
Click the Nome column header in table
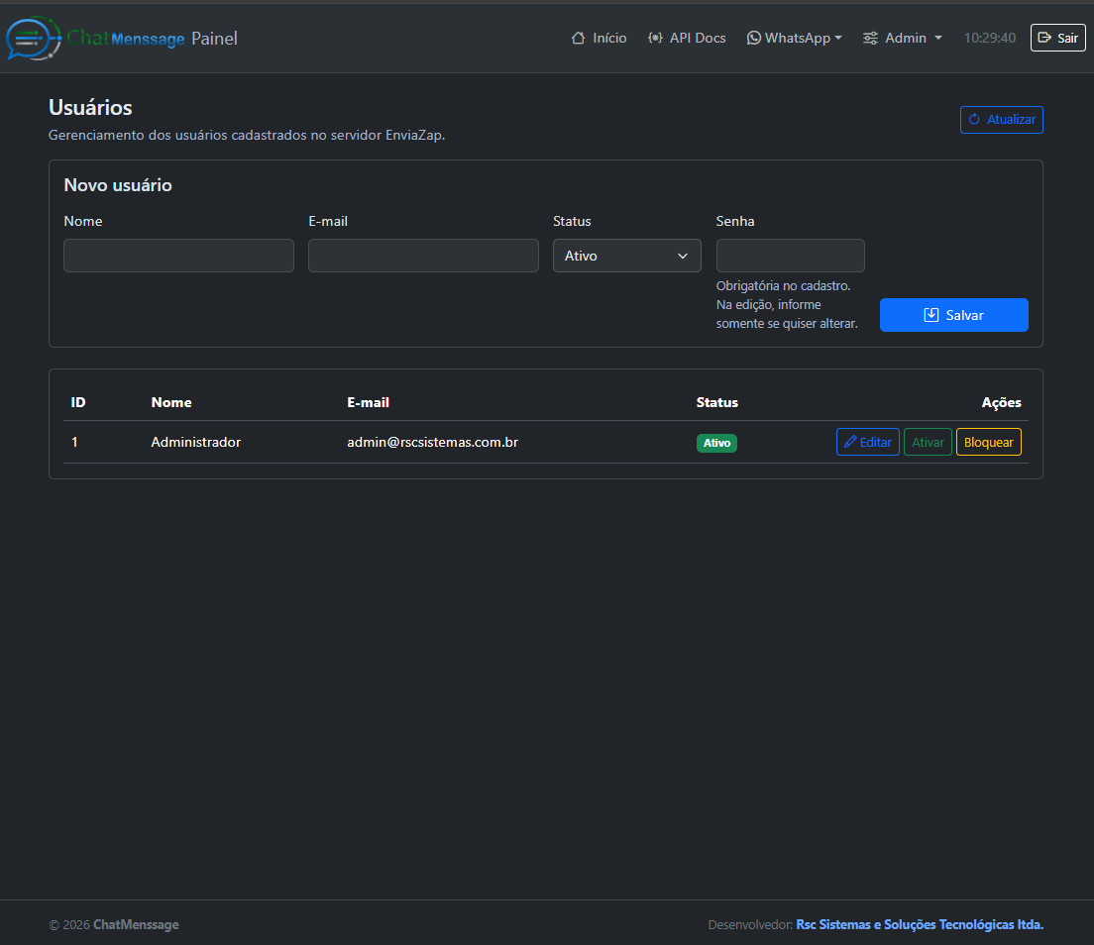[x=170, y=402]
